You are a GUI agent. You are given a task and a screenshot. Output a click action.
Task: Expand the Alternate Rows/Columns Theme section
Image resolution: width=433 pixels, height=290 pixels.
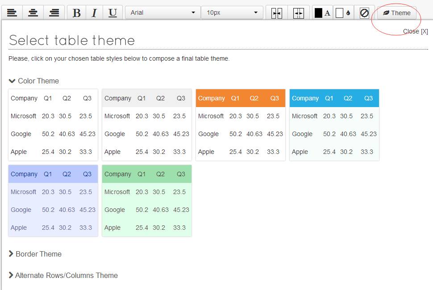click(63, 275)
